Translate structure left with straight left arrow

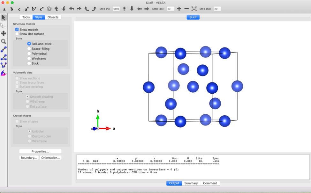[140, 9]
